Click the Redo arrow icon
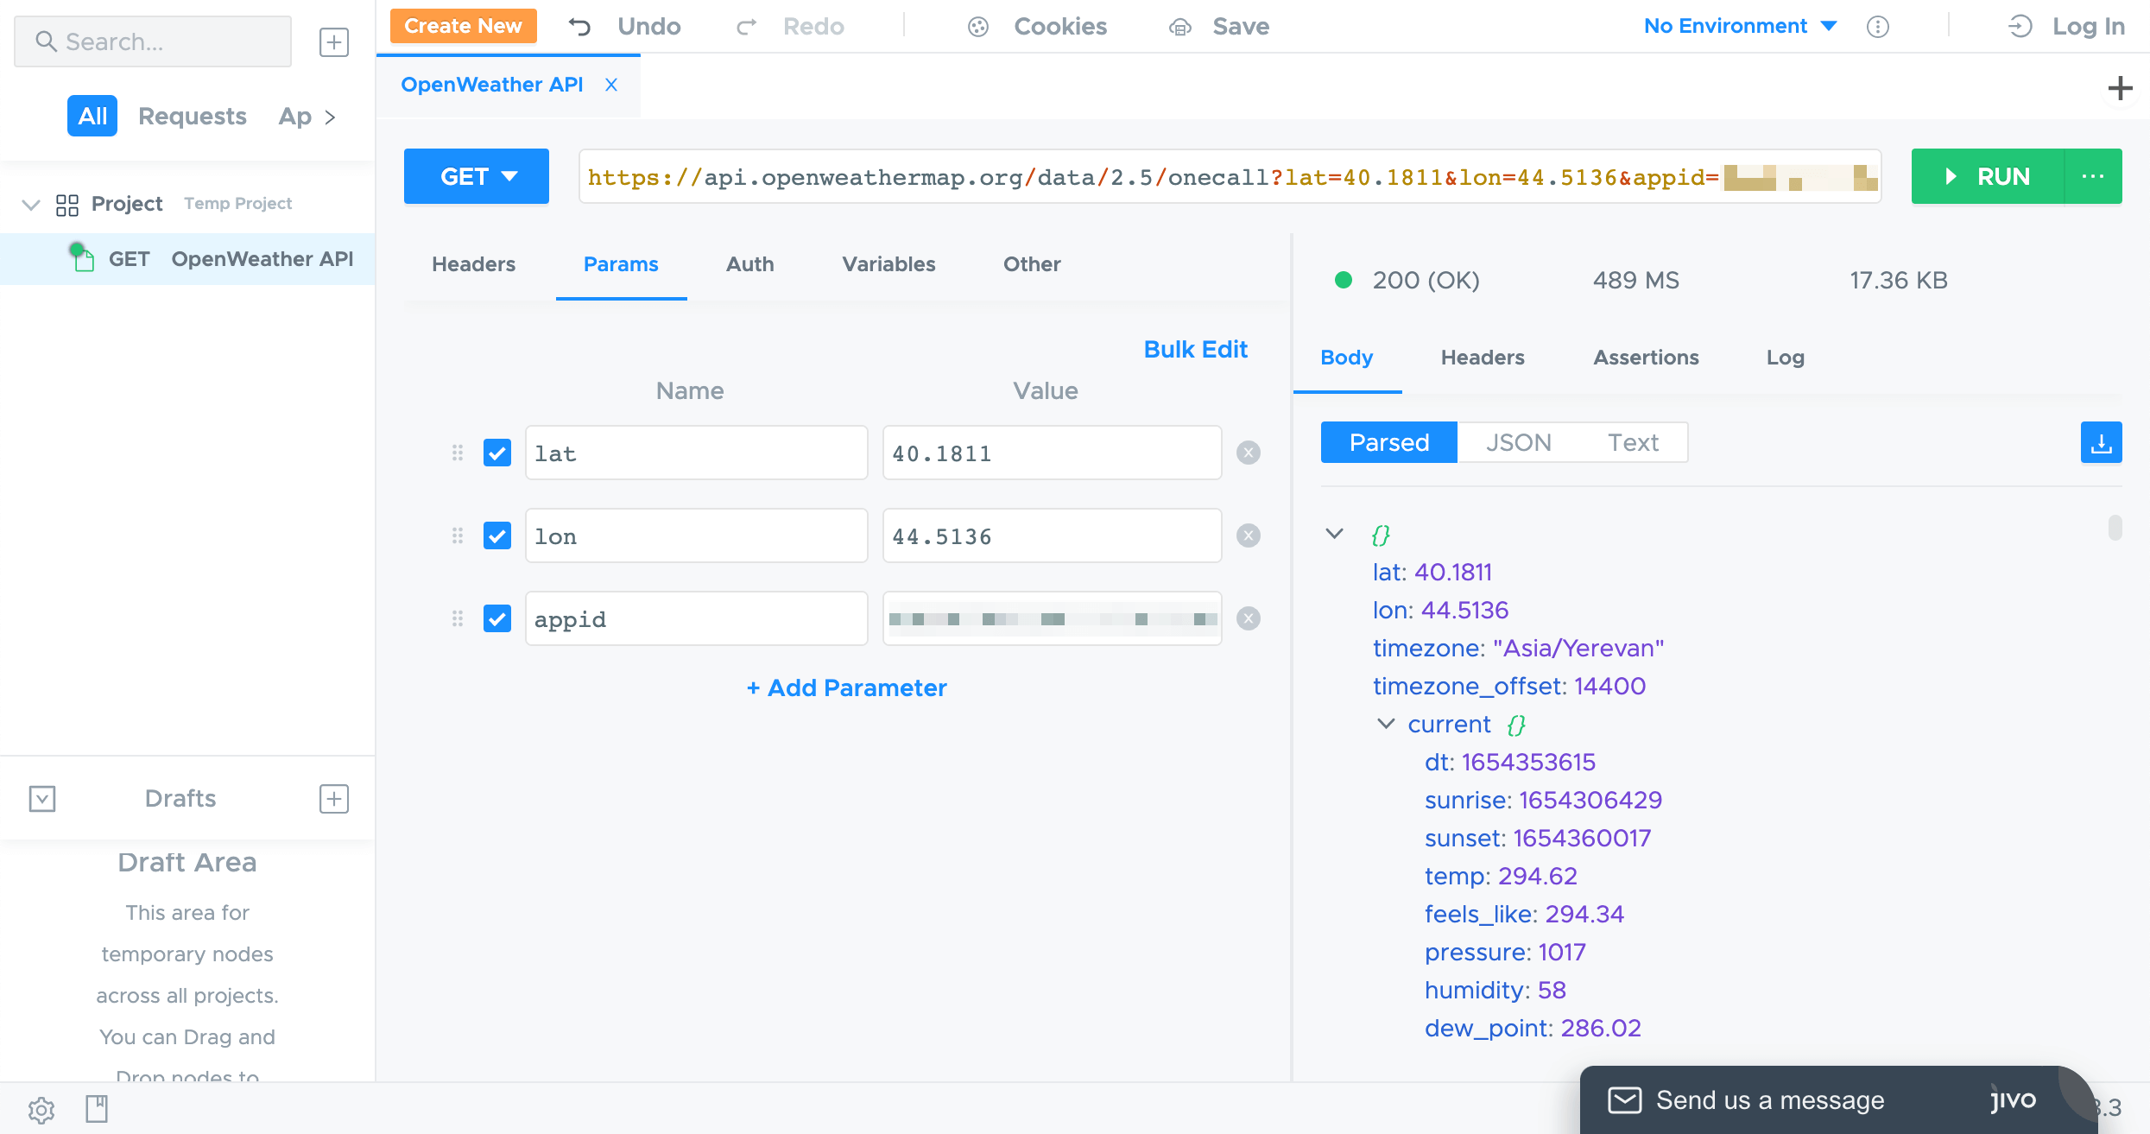Screen dimensions: 2150x1134 (746, 27)
